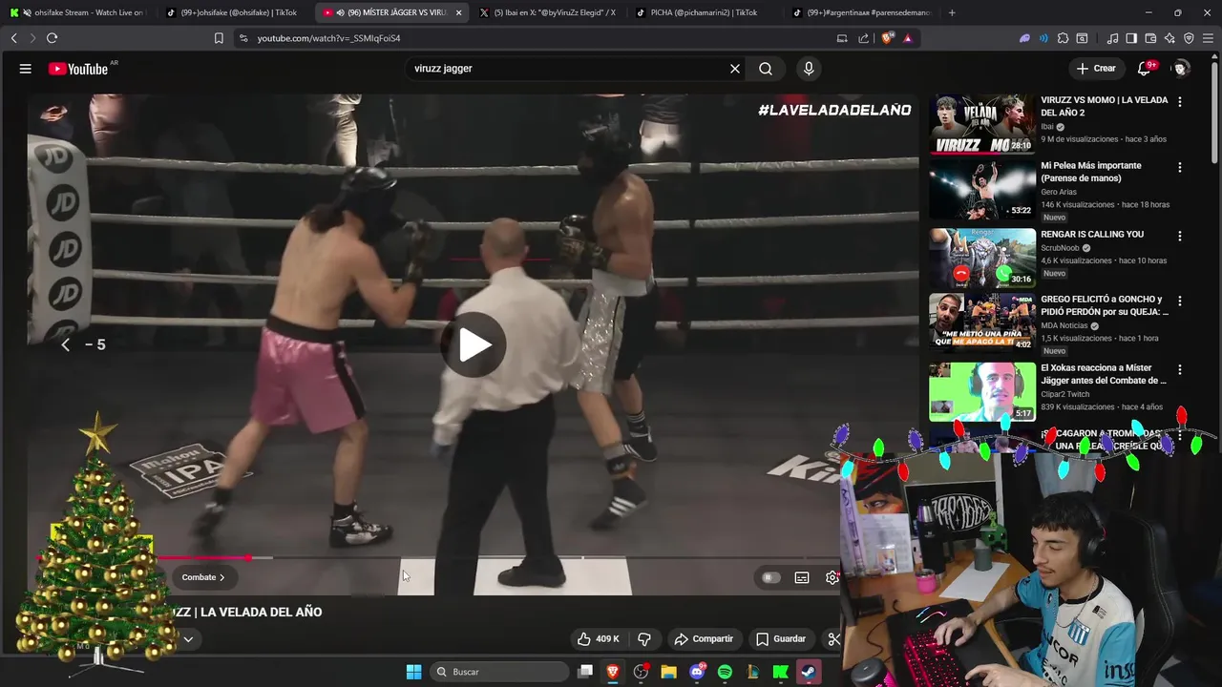Open Brave VPN shield icon
The width and height of the screenshot is (1222, 687).
[x=1189, y=38]
